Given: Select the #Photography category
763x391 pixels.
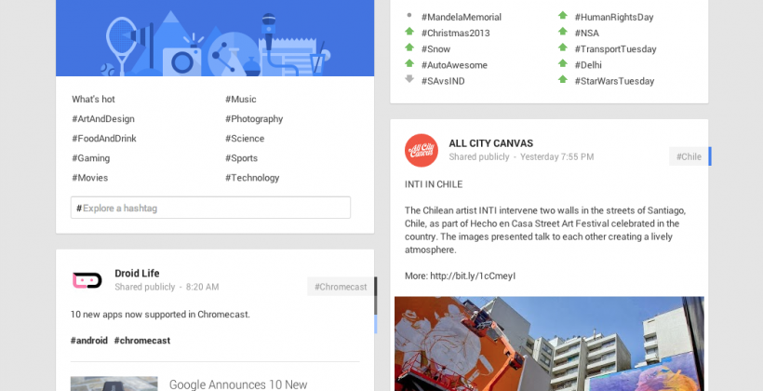Looking at the screenshot, I should coord(254,119).
